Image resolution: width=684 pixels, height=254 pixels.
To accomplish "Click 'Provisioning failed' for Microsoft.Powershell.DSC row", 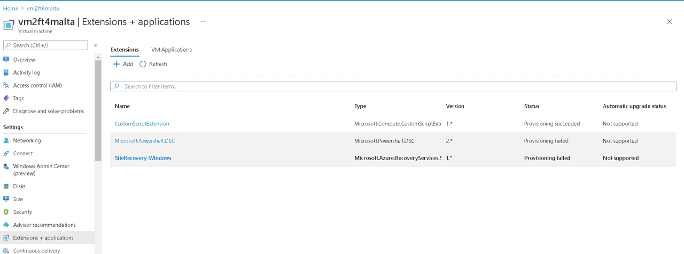I will pos(546,141).
